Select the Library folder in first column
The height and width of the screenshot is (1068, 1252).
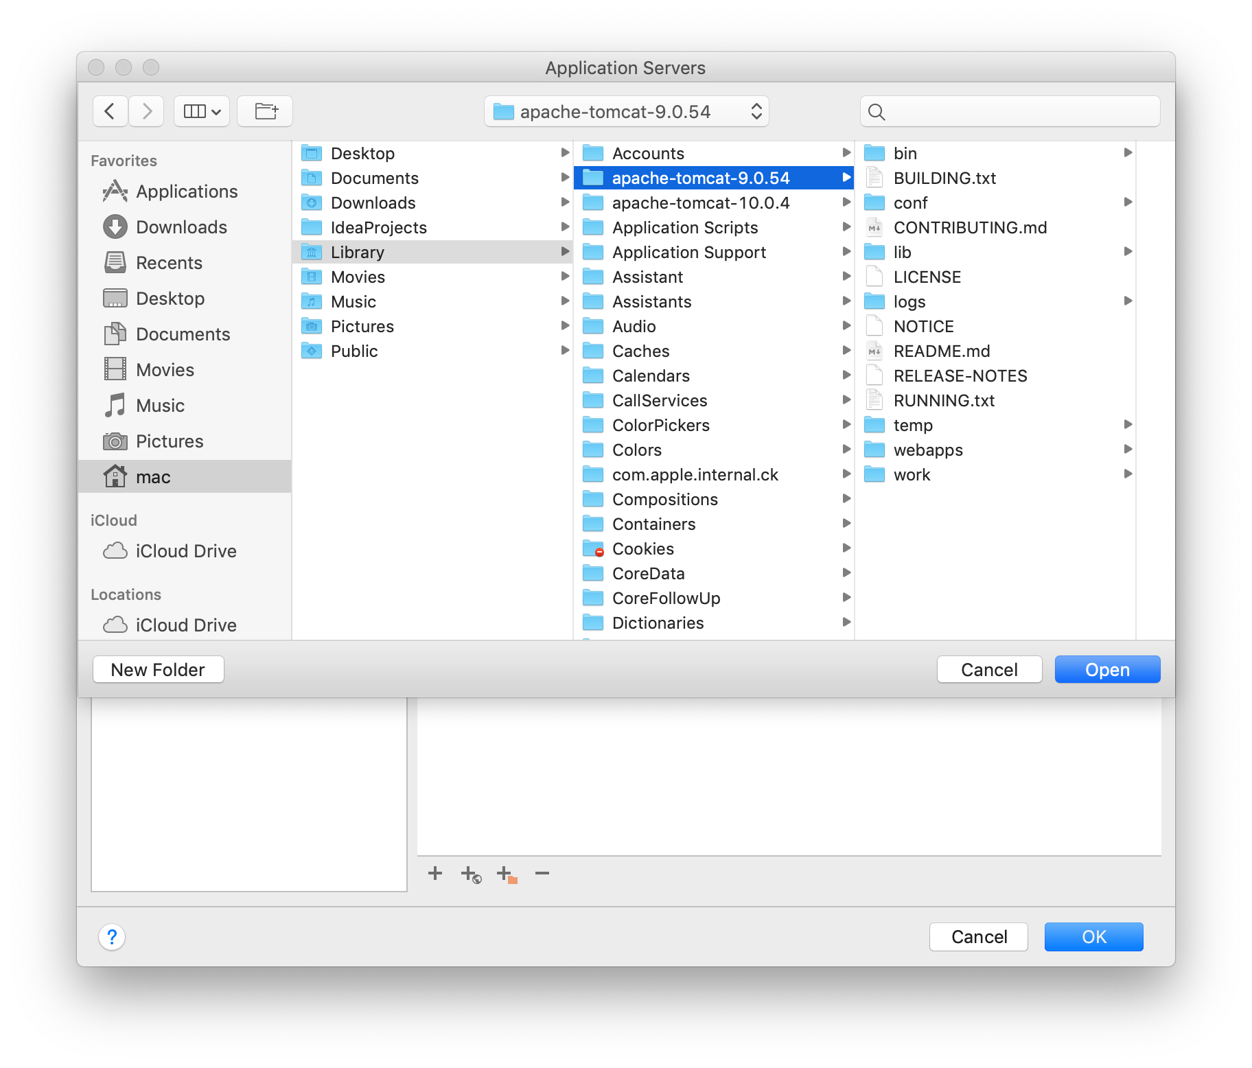tap(432, 252)
